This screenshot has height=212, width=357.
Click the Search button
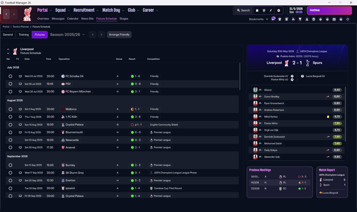pos(243,11)
